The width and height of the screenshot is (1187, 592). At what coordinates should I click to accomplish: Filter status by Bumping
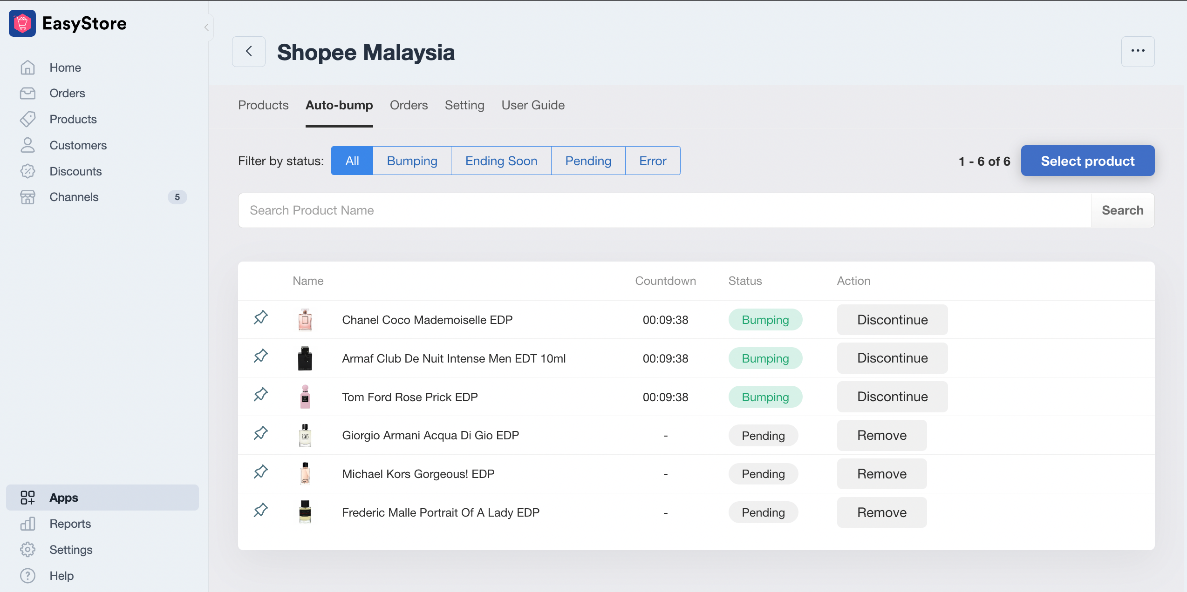tap(412, 161)
